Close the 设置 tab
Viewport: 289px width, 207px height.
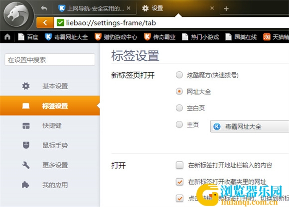[212, 8]
